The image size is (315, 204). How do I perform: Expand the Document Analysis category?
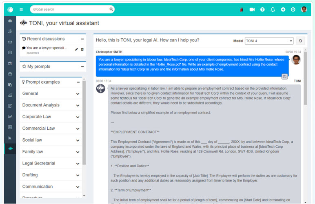(x=51, y=105)
